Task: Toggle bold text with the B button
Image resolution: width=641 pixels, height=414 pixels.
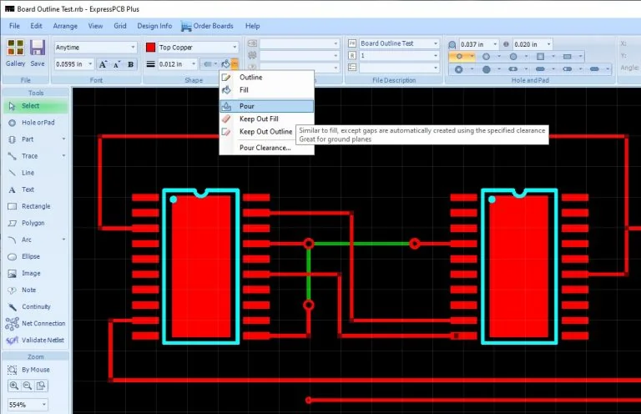Action: pos(131,64)
